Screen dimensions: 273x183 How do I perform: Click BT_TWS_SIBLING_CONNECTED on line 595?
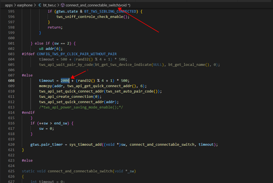coord(110,11)
